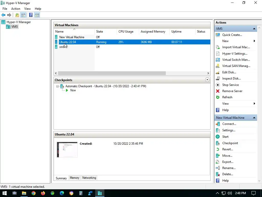Viewport: 262px width, 197px height.
Task: Select the New Virtual Machine row
Action: [132, 37]
